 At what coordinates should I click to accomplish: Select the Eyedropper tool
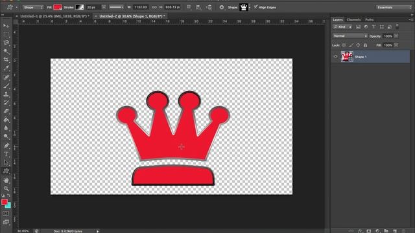[6, 68]
